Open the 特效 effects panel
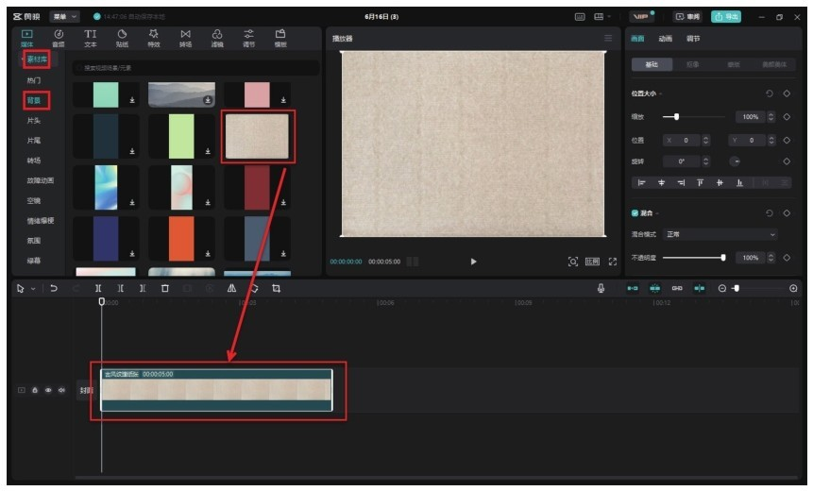This screenshot has width=813, height=491. (154, 39)
